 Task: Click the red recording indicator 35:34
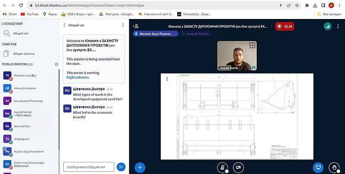point(285,26)
